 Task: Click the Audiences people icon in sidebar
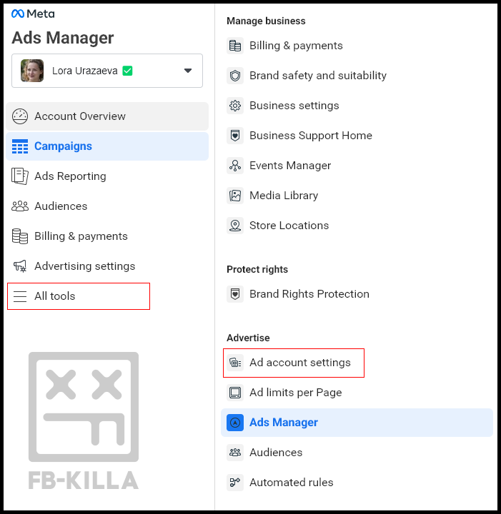click(20, 206)
